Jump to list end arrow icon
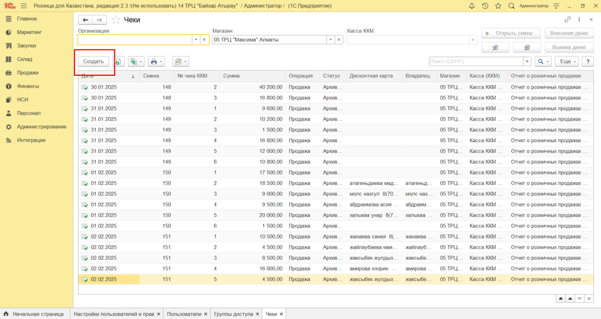 589,298
